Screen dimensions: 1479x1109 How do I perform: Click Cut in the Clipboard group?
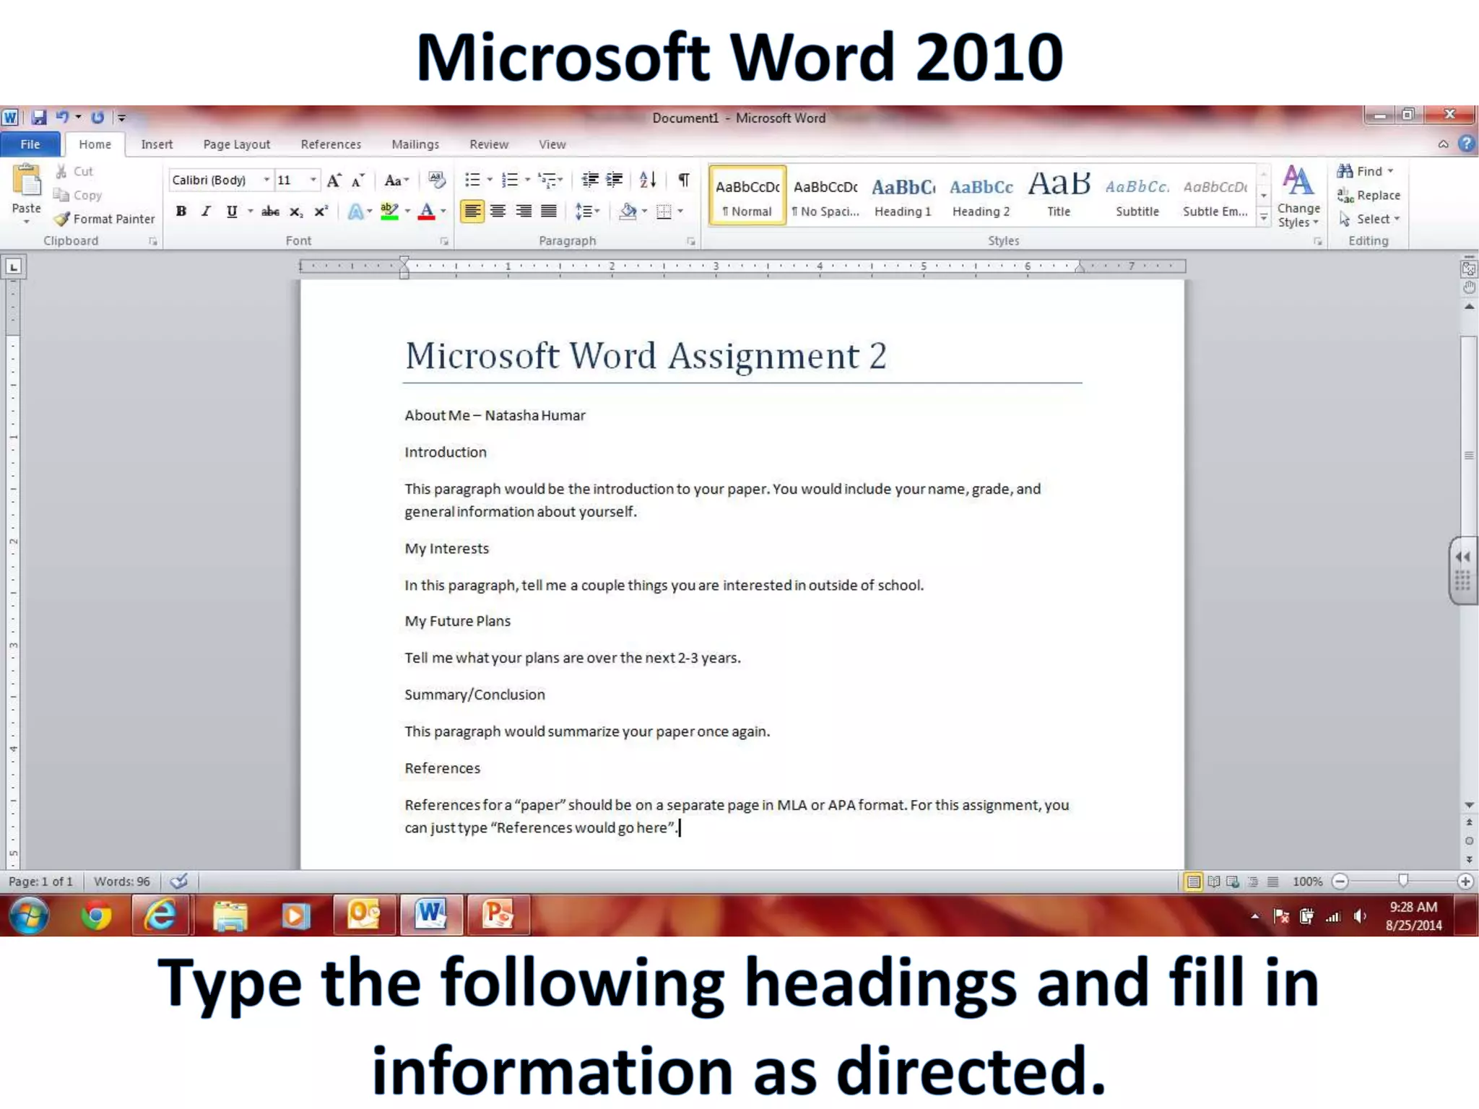click(x=75, y=172)
